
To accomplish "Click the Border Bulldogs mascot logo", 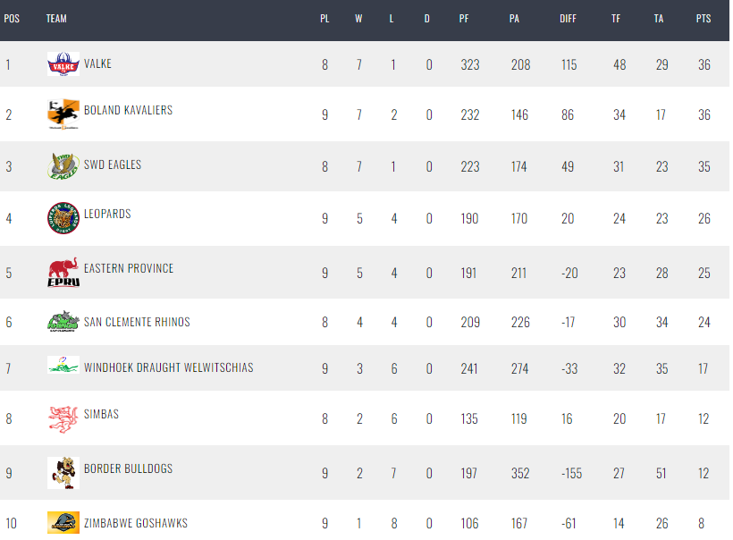I will pos(63,473).
